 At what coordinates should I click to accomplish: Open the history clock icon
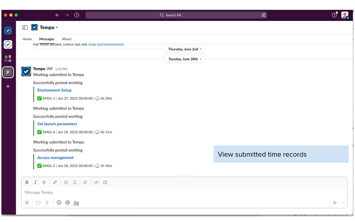[x=77, y=15]
